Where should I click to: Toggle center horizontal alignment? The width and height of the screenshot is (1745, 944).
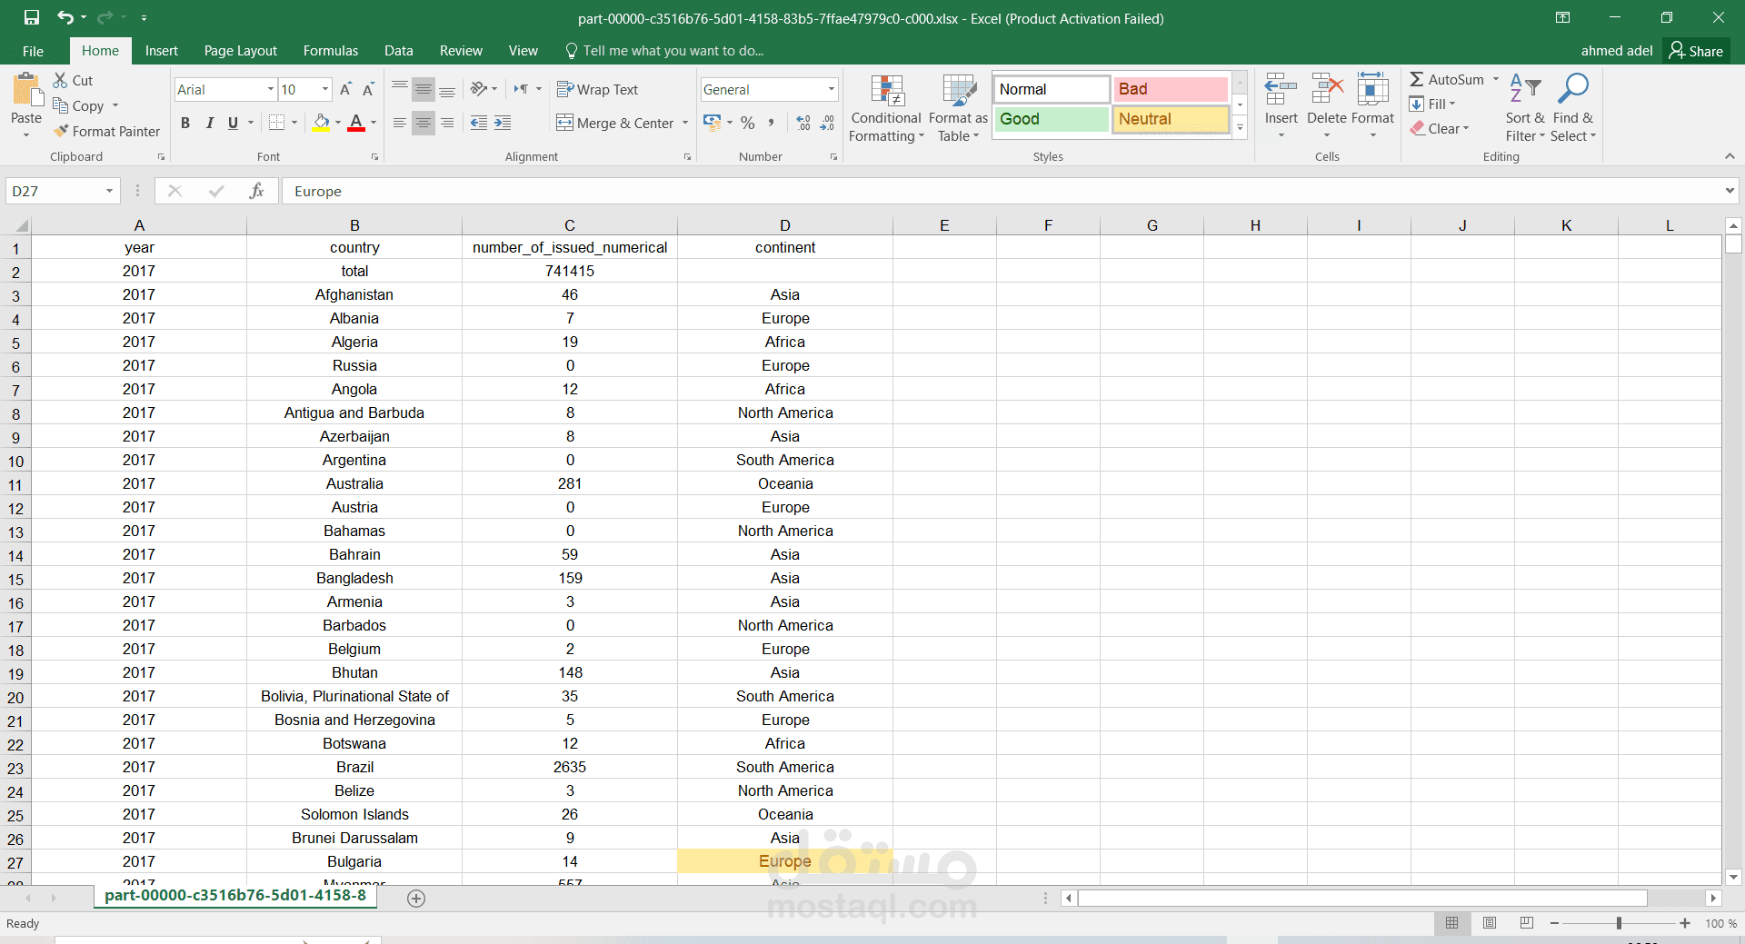(x=424, y=123)
